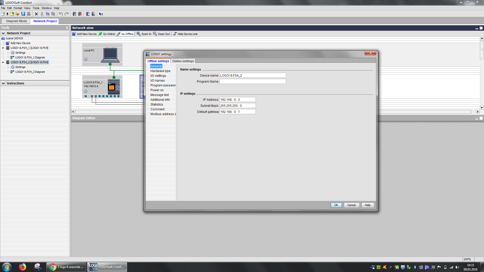Click Hide Device Line

pyautogui.click(x=185, y=34)
